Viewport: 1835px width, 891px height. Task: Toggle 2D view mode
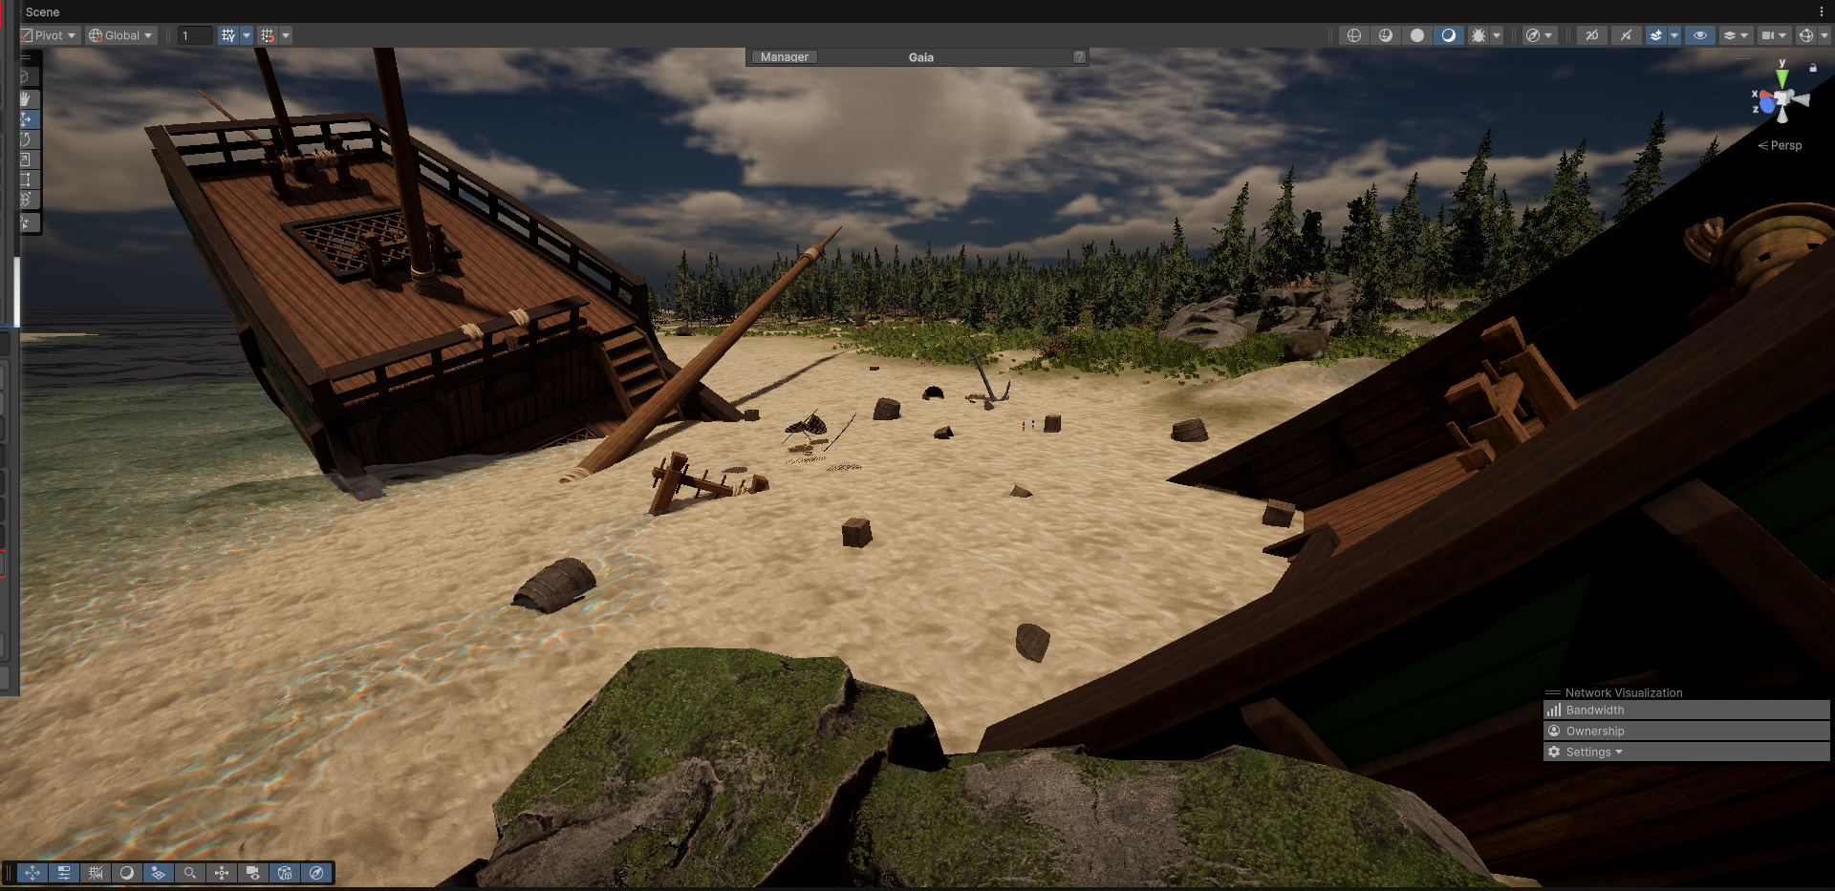pyautogui.click(x=1591, y=35)
